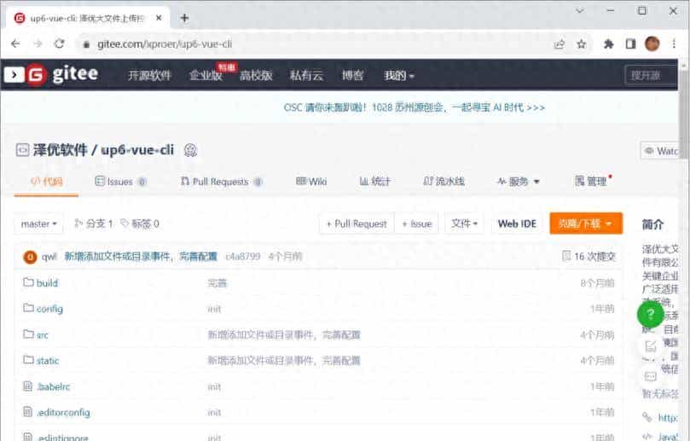Screen dimensions: 690x441
Task: Open the 统计 tab
Action: click(x=375, y=182)
